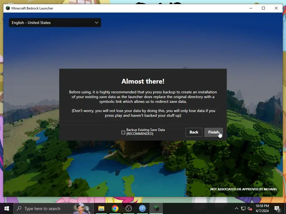Click the 'Almost there!' heading
Screen dimensions: 286x214
coord(143,81)
